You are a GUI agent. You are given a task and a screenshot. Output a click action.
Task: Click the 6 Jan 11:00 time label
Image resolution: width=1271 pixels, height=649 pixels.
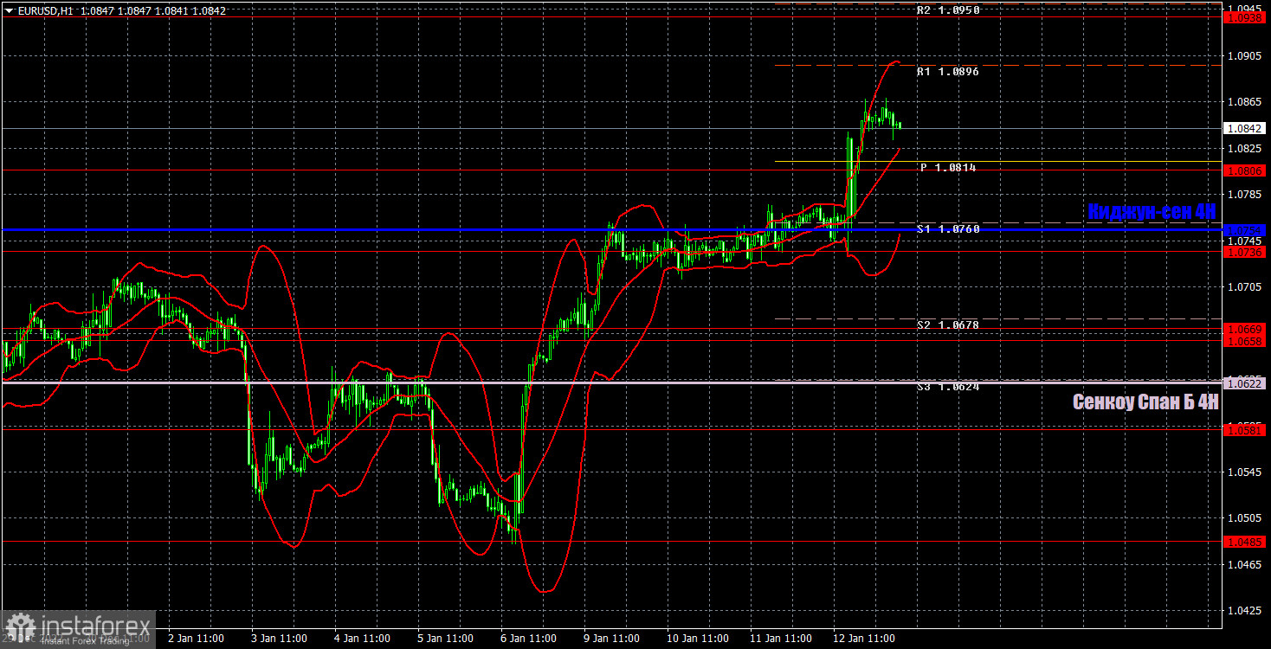pos(527,639)
